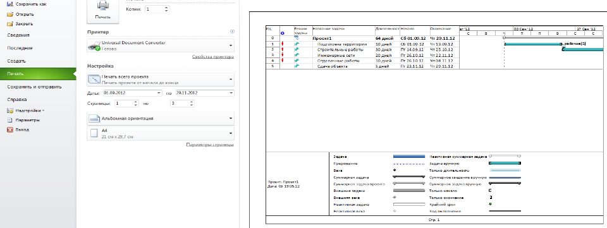This screenshot has width=607, height=228.
Task: Click the Открыть folder icon
Action: pos(10,15)
